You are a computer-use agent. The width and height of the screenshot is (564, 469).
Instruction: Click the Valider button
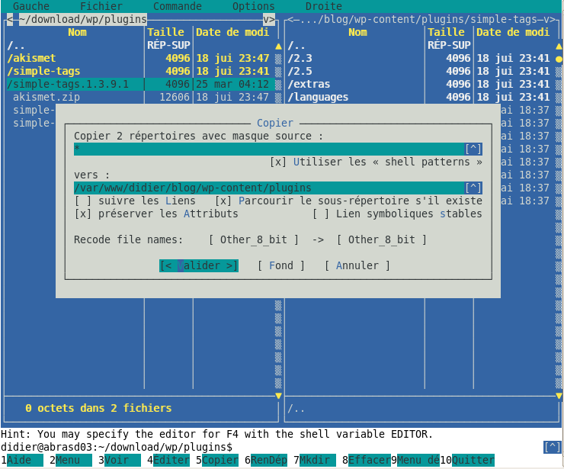(x=199, y=265)
